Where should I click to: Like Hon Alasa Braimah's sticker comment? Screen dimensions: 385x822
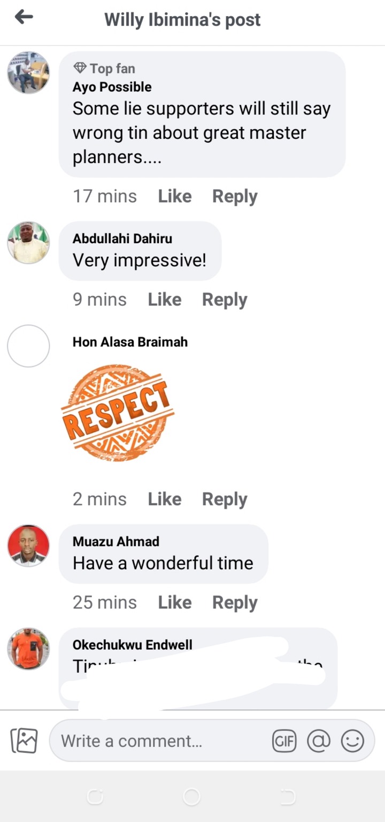point(165,499)
